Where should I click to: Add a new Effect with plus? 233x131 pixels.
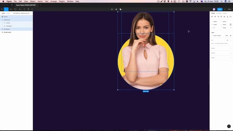(x=230, y=53)
